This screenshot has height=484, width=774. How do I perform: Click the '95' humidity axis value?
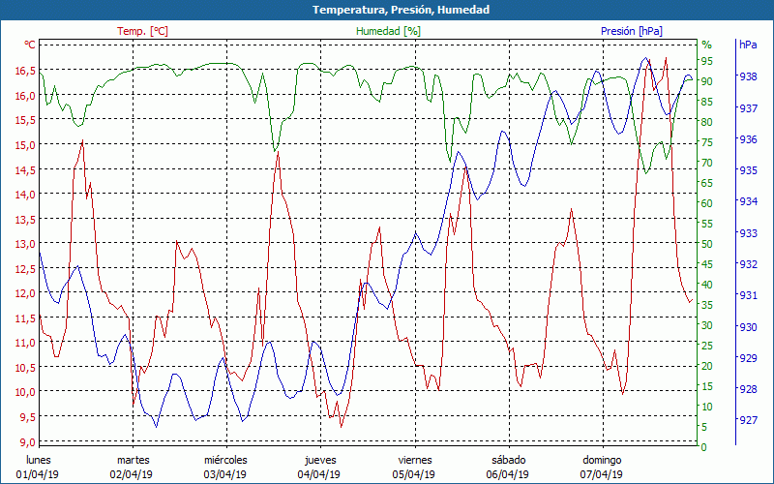(x=707, y=61)
